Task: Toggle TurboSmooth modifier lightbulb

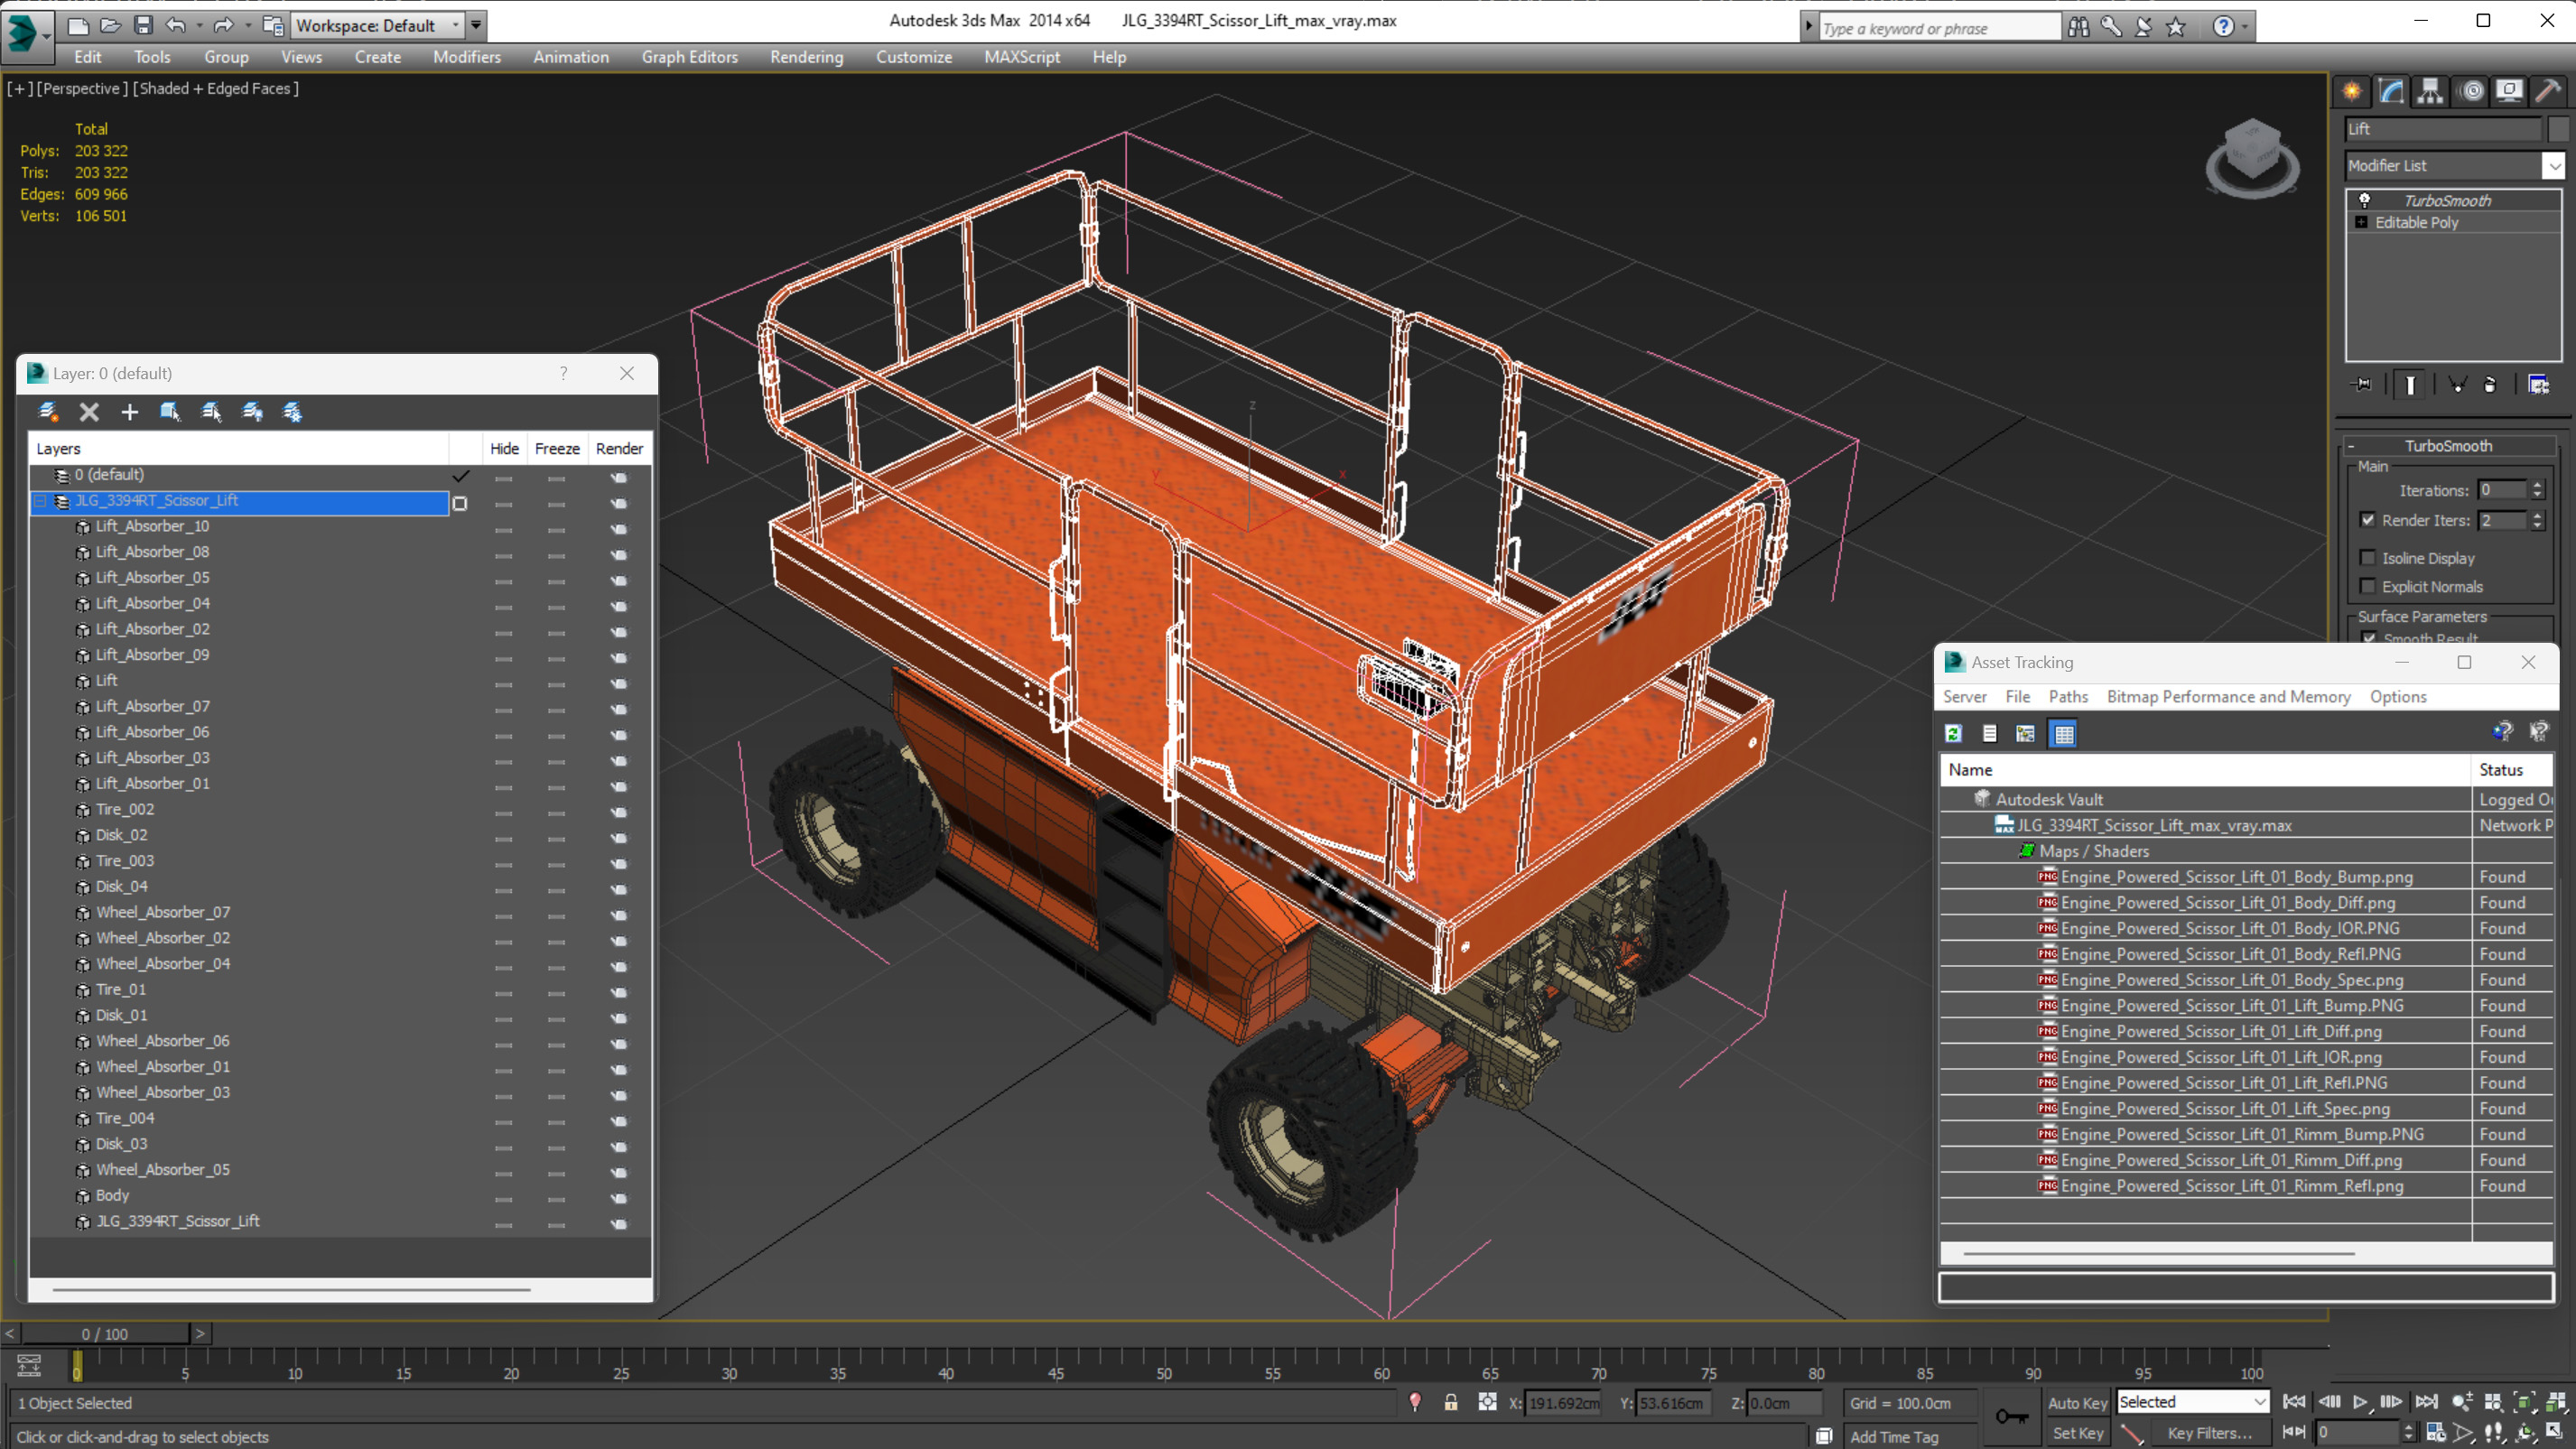Action: 2365,200
